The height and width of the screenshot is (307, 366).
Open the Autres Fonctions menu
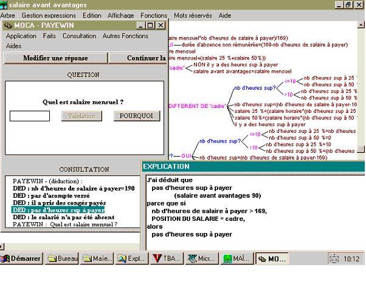[x=125, y=36]
